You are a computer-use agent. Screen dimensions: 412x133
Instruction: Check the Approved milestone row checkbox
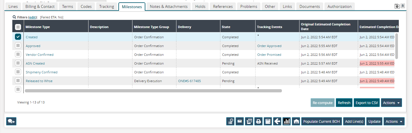point(18,46)
